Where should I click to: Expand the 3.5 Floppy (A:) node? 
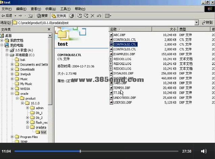(x=7, y=50)
